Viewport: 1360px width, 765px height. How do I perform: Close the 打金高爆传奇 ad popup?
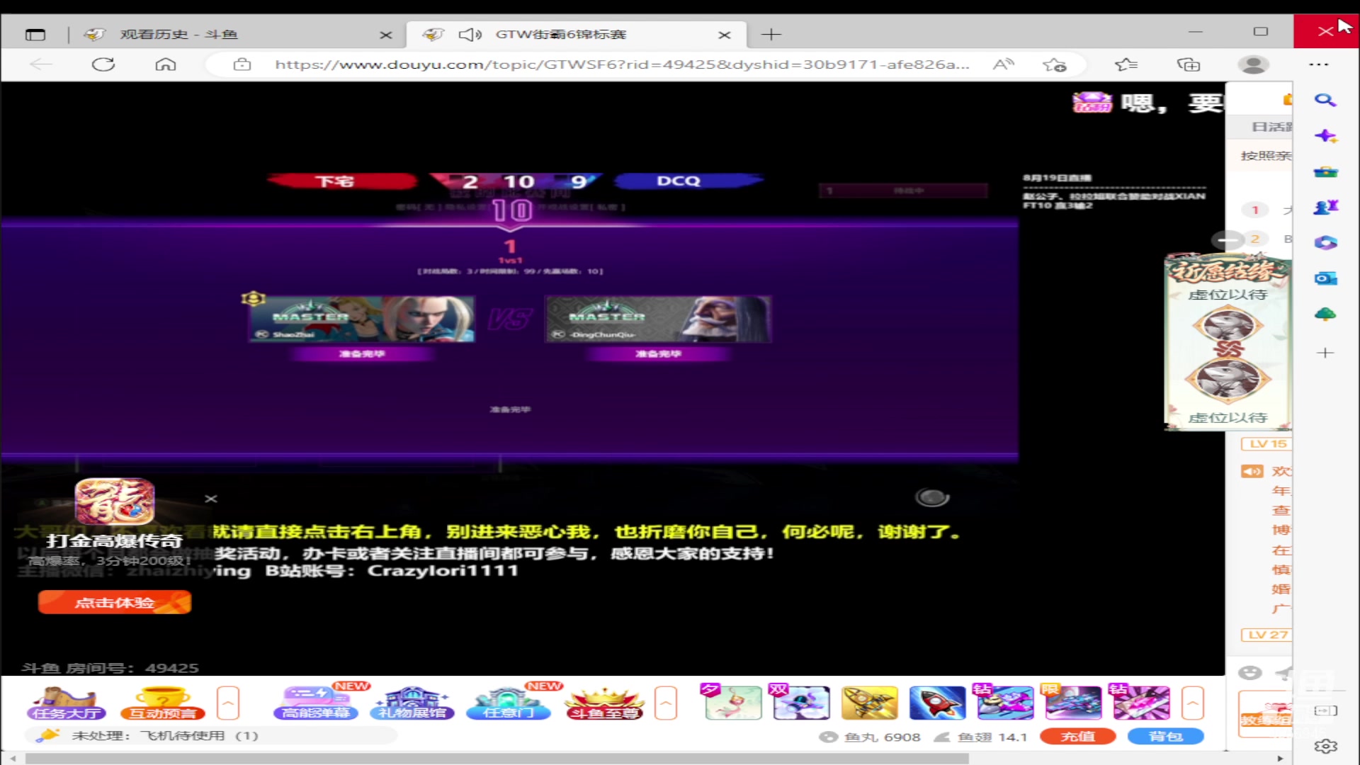211,499
